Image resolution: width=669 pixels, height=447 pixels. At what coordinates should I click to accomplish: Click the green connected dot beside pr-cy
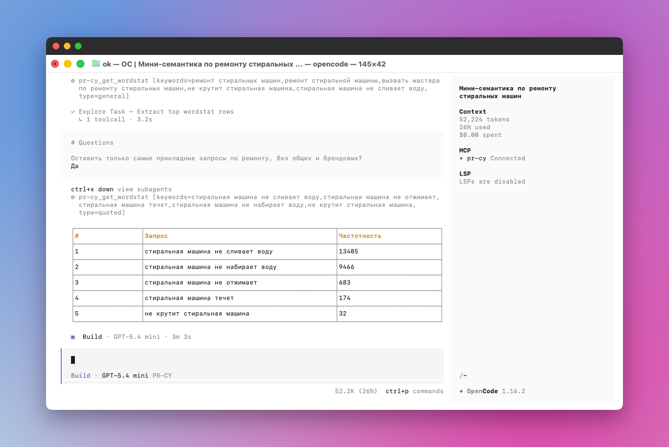click(461, 159)
